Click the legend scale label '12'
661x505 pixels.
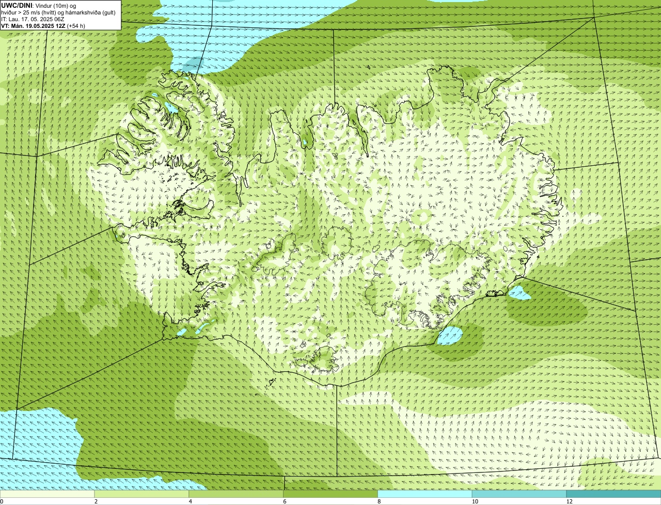(x=569, y=501)
